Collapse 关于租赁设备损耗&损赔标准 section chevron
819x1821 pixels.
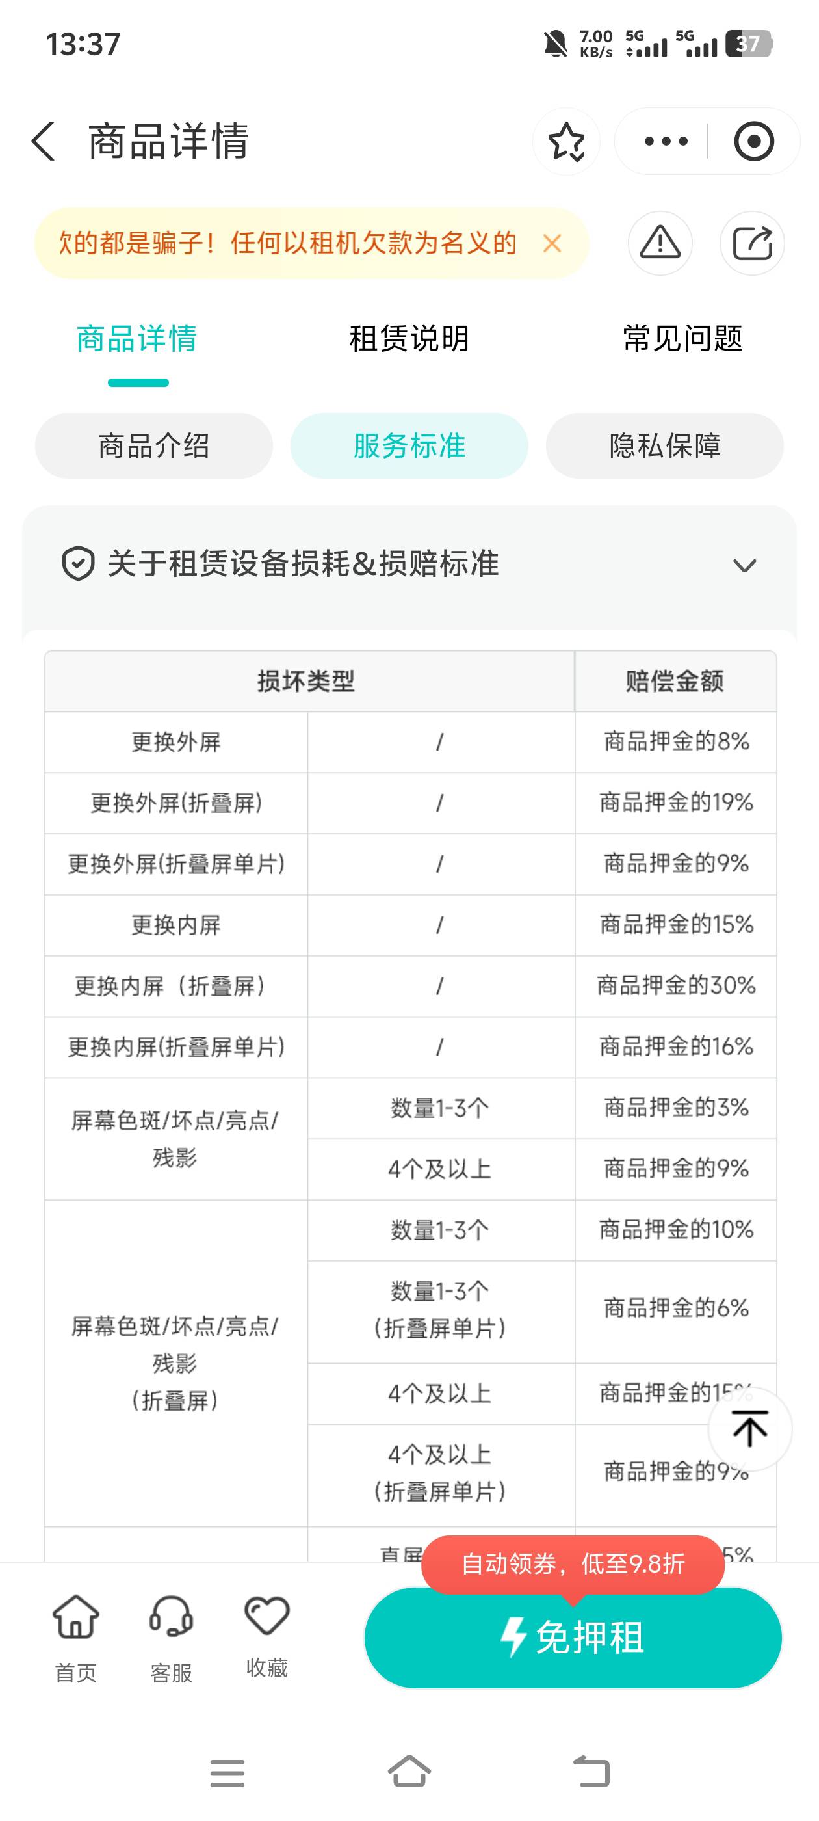click(744, 565)
